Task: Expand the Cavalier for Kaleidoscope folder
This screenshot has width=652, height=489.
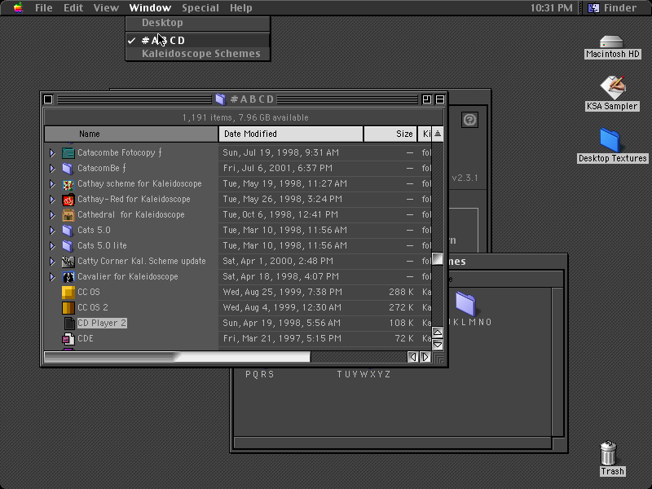Action: [x=52, y=276]
